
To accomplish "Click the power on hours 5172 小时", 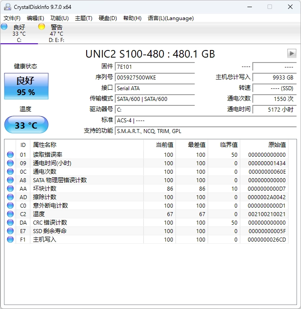I will tap(274, 109).
